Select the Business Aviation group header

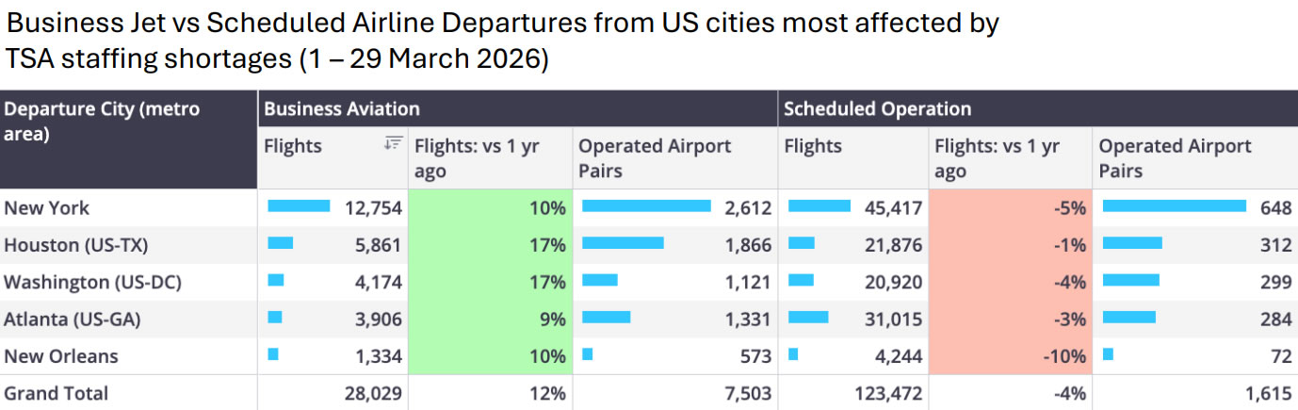pyautogui.click(x=342, y=108)
